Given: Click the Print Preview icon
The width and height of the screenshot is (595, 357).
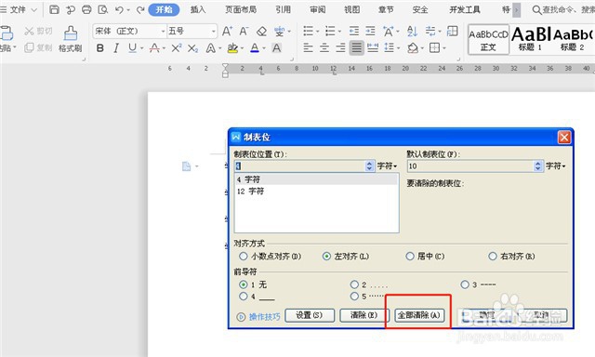Looking at the screenshot, I should click(102, 9).
